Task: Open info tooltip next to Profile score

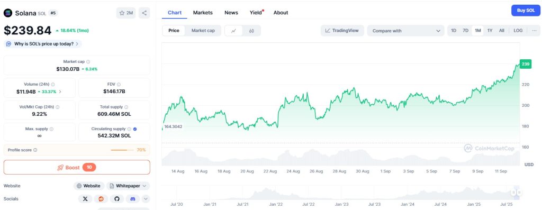Action: 35,150
